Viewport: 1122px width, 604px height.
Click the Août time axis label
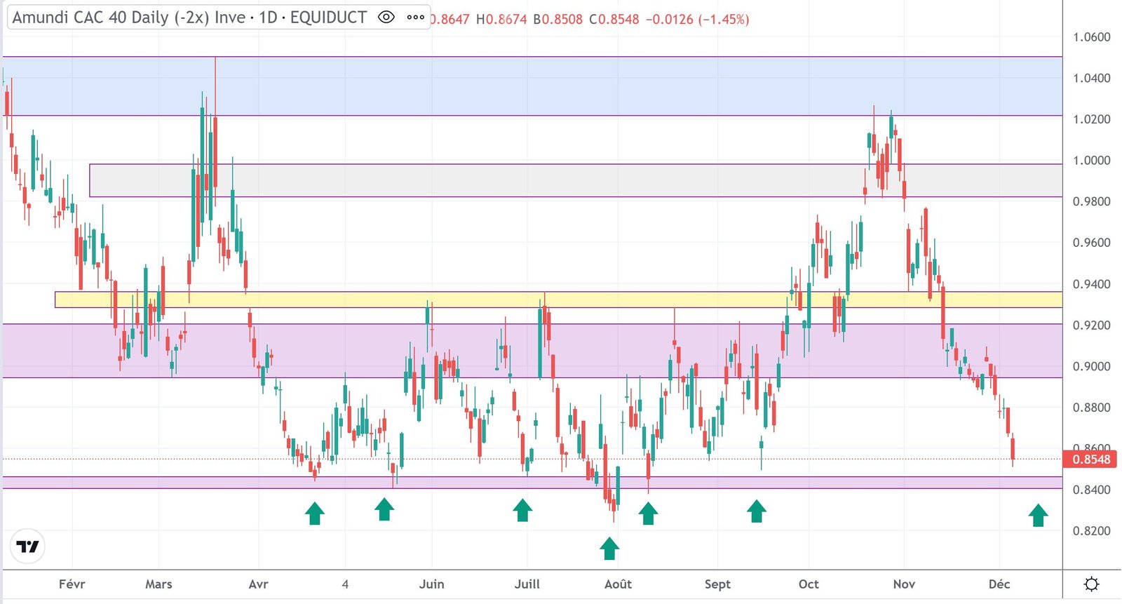pyautogui.click(x=618, y=584)
